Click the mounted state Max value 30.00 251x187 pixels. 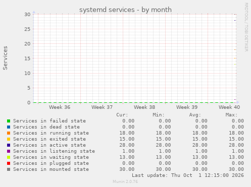[x=236, y=169]
